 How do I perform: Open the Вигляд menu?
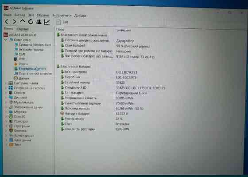[19, 15]
